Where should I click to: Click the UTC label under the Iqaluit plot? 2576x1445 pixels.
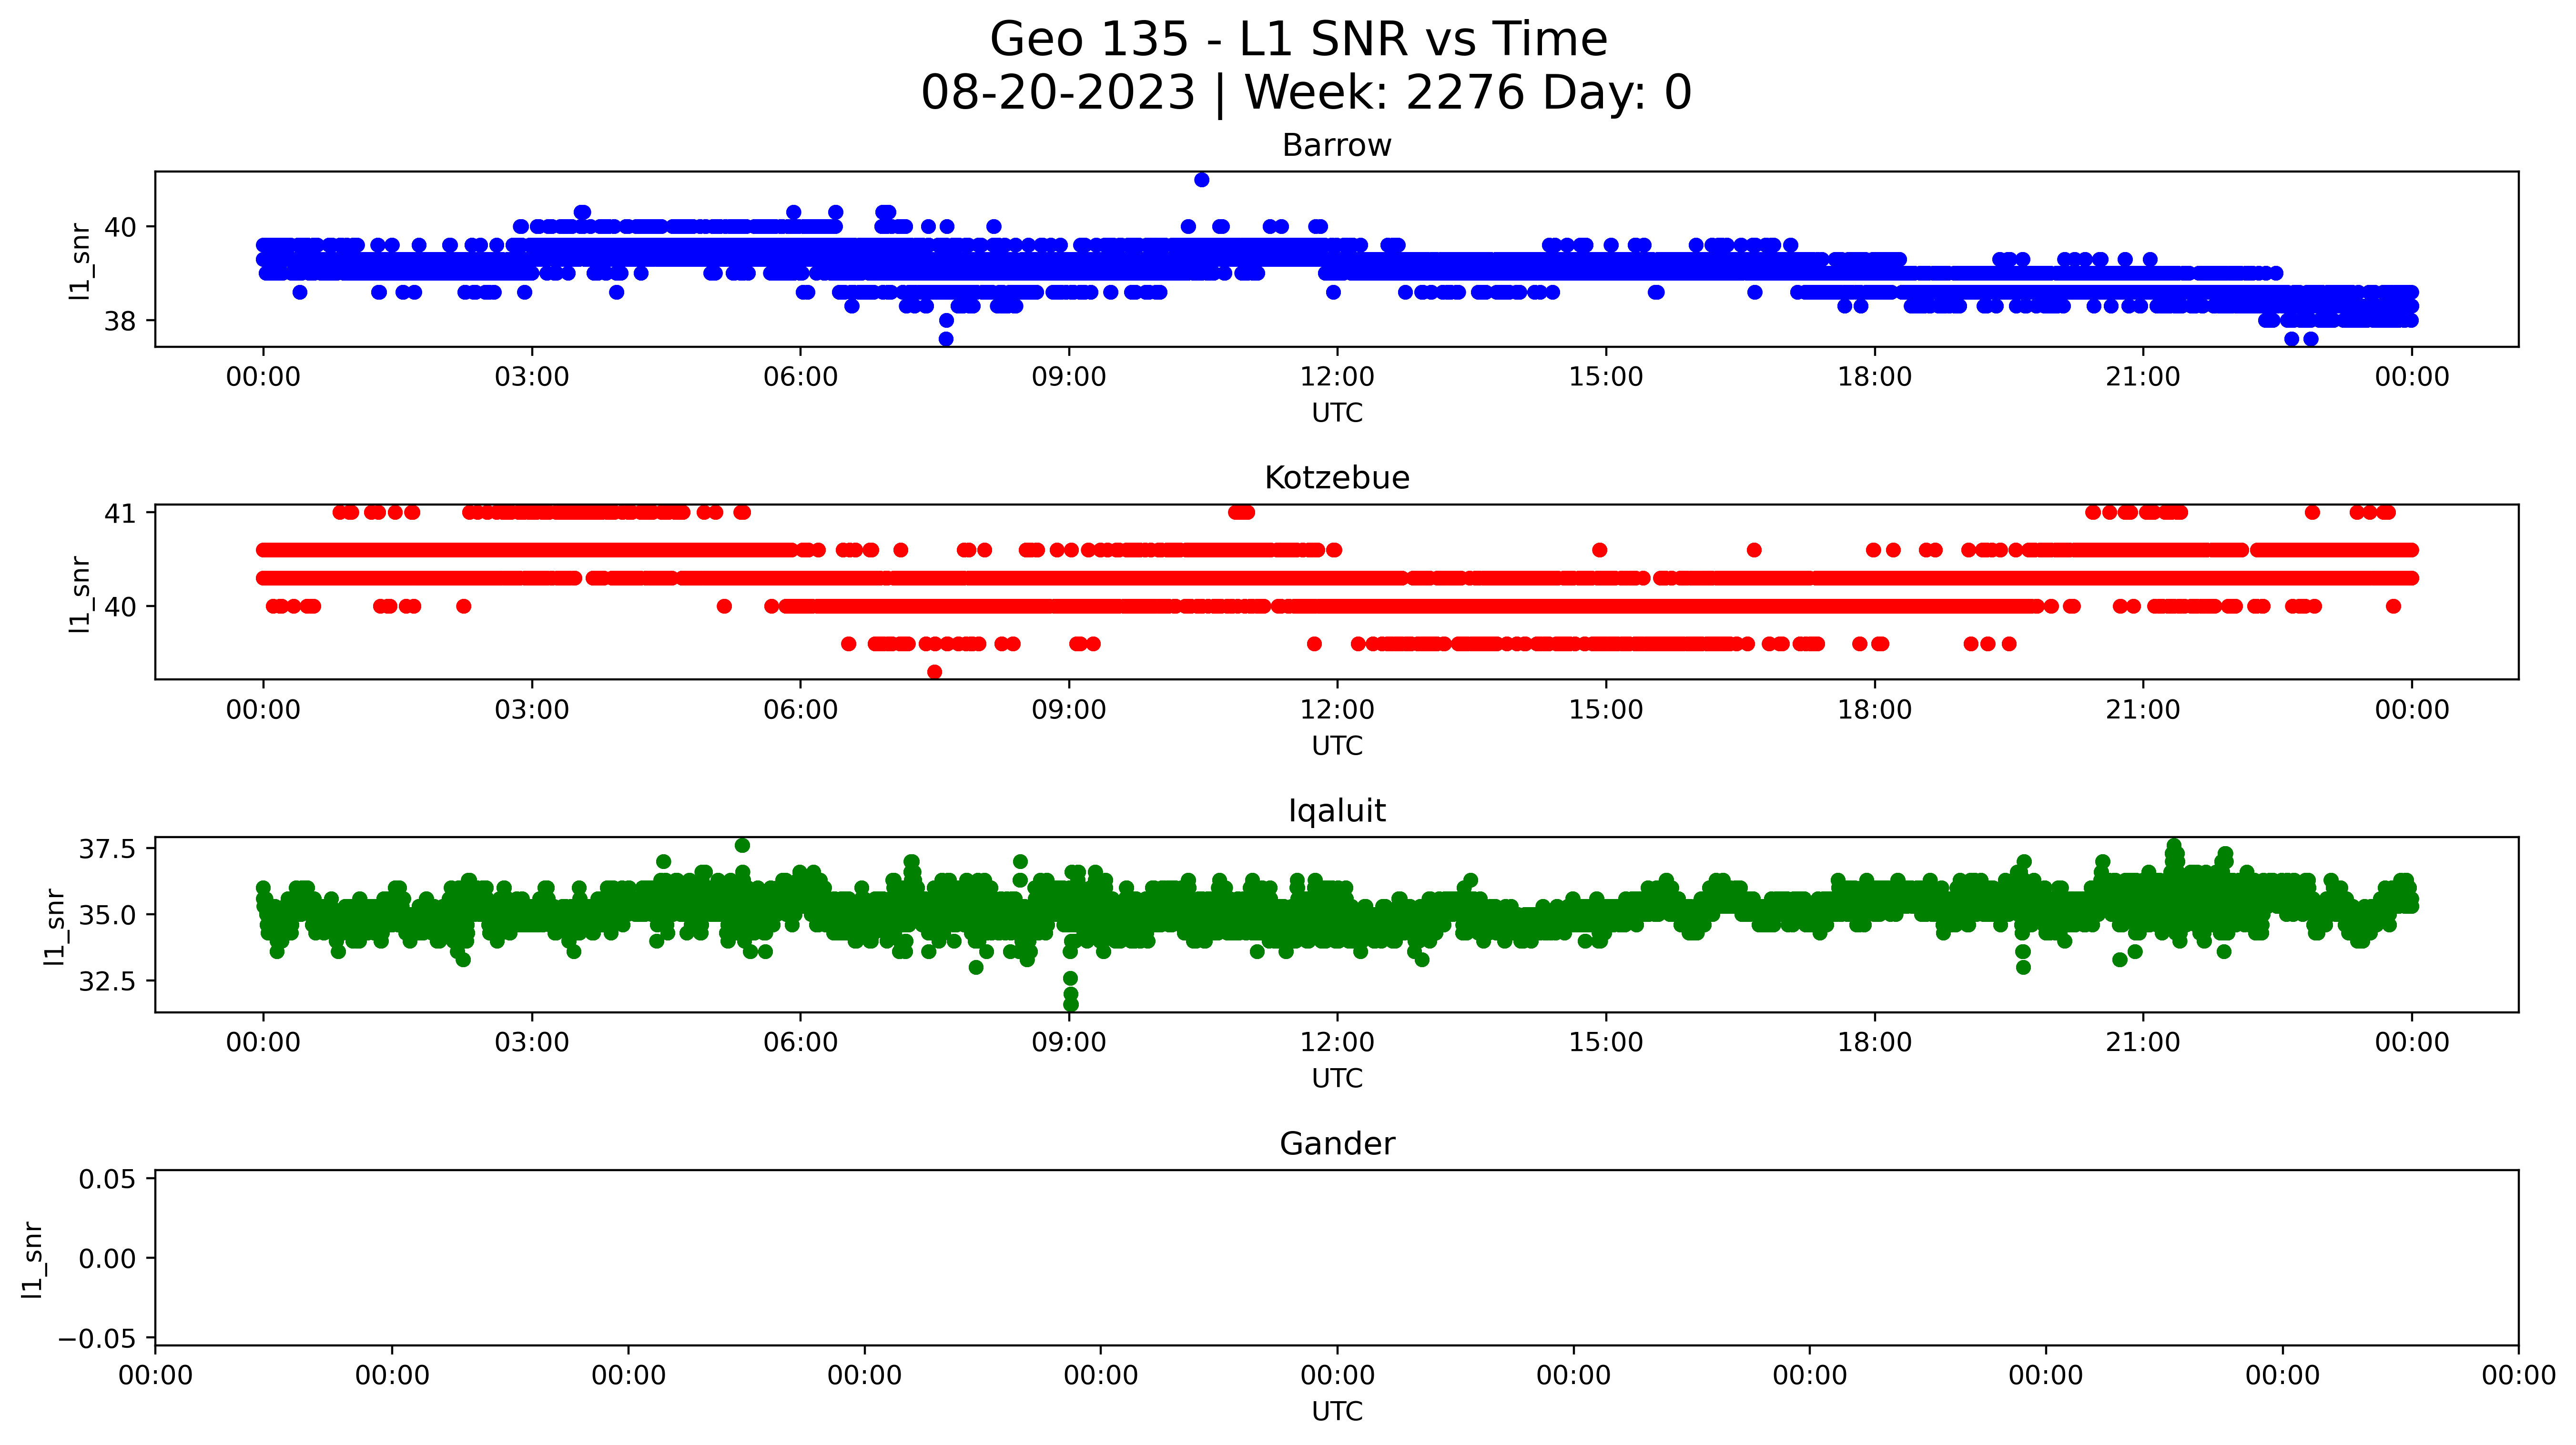point(1336,1079)
